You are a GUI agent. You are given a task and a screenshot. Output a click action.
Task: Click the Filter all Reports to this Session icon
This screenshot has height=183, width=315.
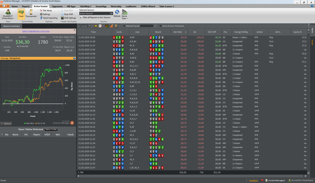coord(81,18)
